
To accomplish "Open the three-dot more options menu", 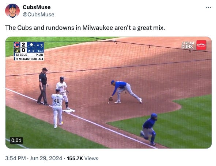I will [x=208, y=7].
